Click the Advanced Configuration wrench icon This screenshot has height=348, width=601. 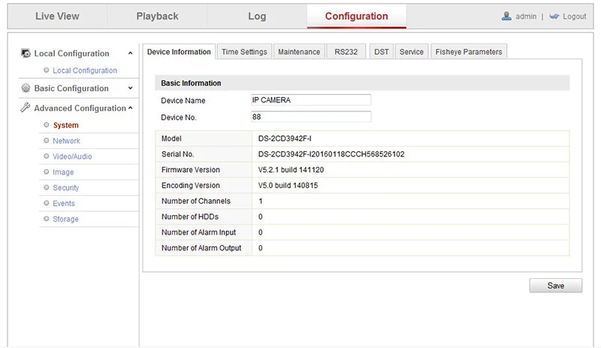click(x=26, y=108)
